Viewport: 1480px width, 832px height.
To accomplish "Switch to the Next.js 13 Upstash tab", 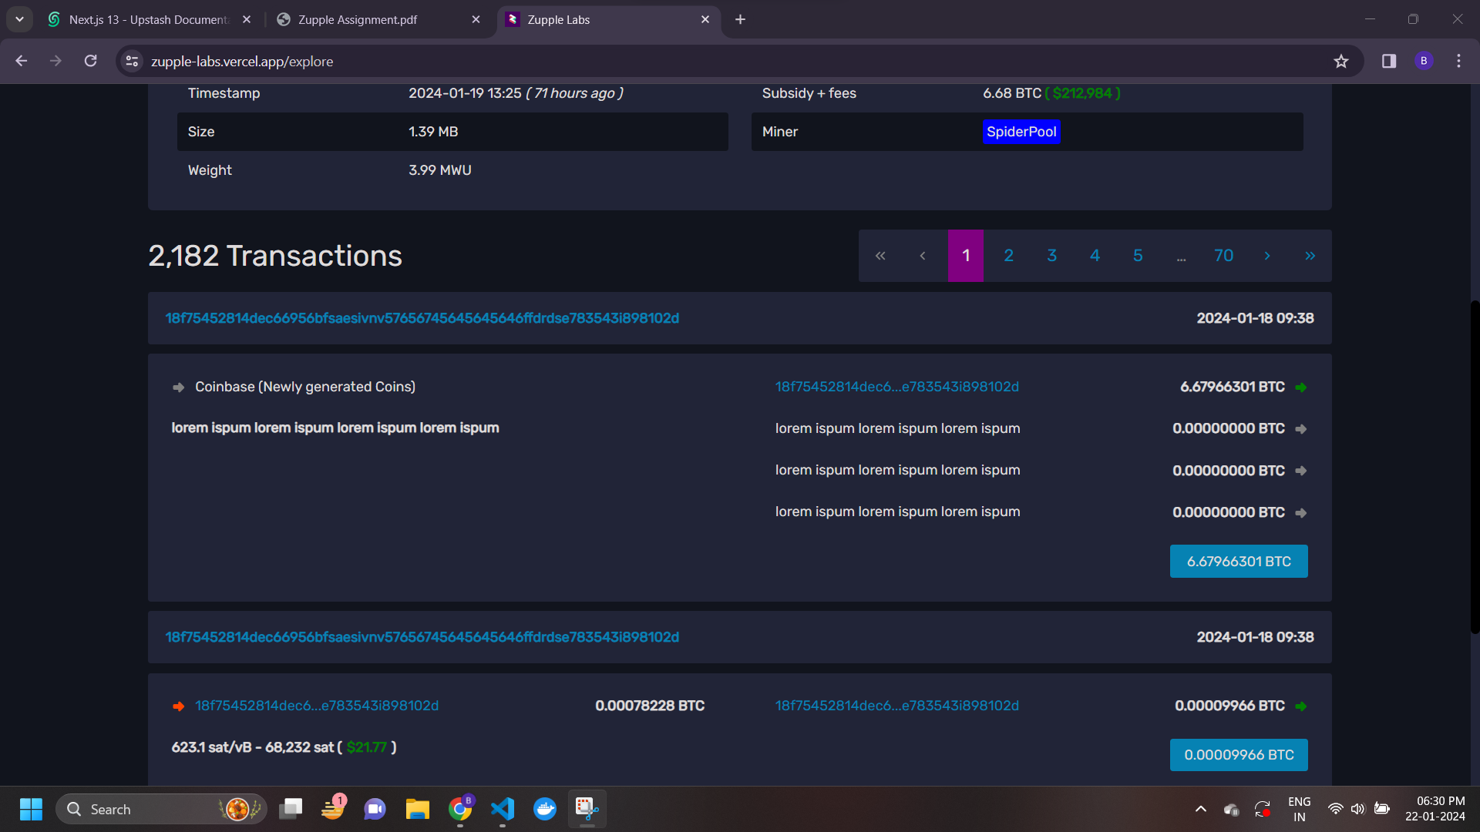I will point(148,20).
